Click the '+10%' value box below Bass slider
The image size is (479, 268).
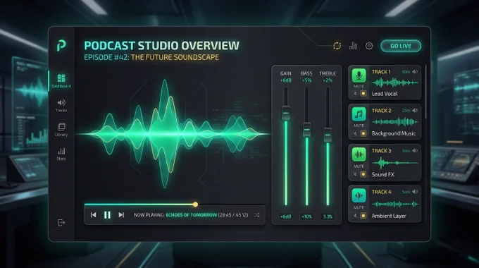click(306, 217)
